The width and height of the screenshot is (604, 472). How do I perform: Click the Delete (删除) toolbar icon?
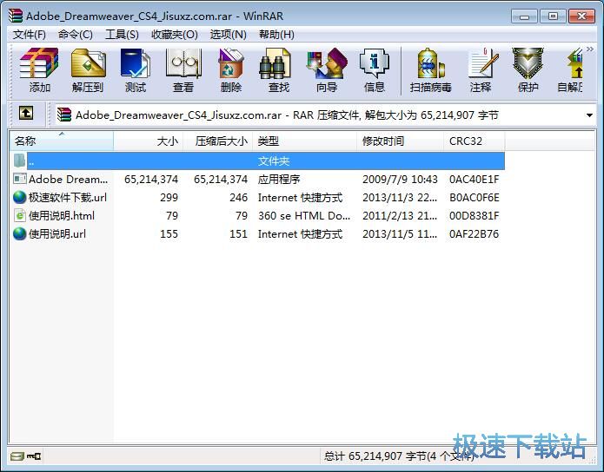click(231, 70)
